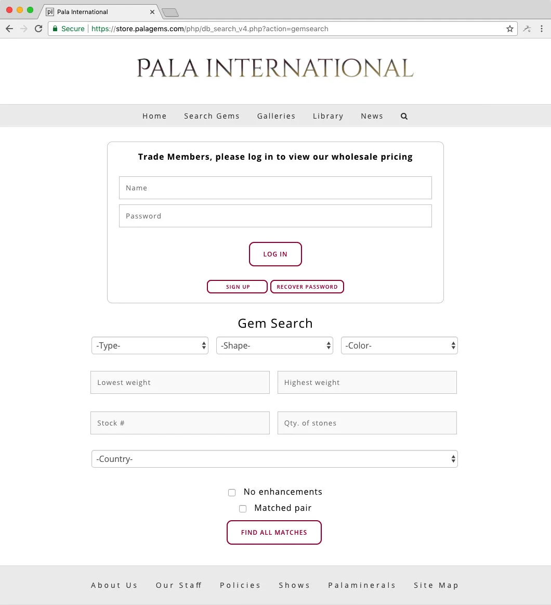Screen dimensions: 551x605
Task: Open the Palaminerals footer link
Action: [x=362, y=585]
